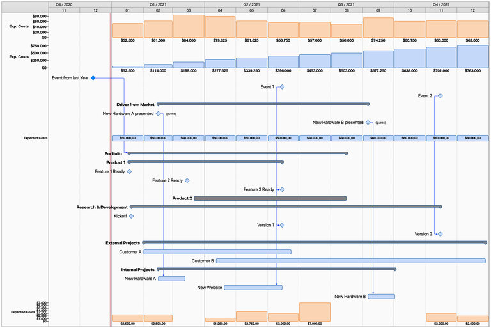Image resolution: width=491 pixels, height=328 pixels.
Task: Select the Feature 3 Ready milestone
Action: click(x=281, y=189)
